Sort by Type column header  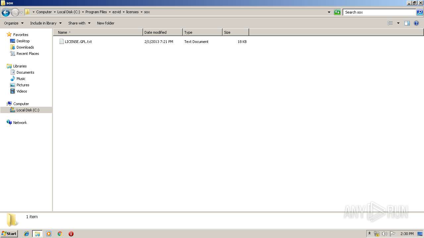[202, 32]
